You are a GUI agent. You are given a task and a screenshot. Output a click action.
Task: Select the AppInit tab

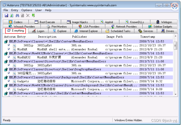[x=107, y=22]
